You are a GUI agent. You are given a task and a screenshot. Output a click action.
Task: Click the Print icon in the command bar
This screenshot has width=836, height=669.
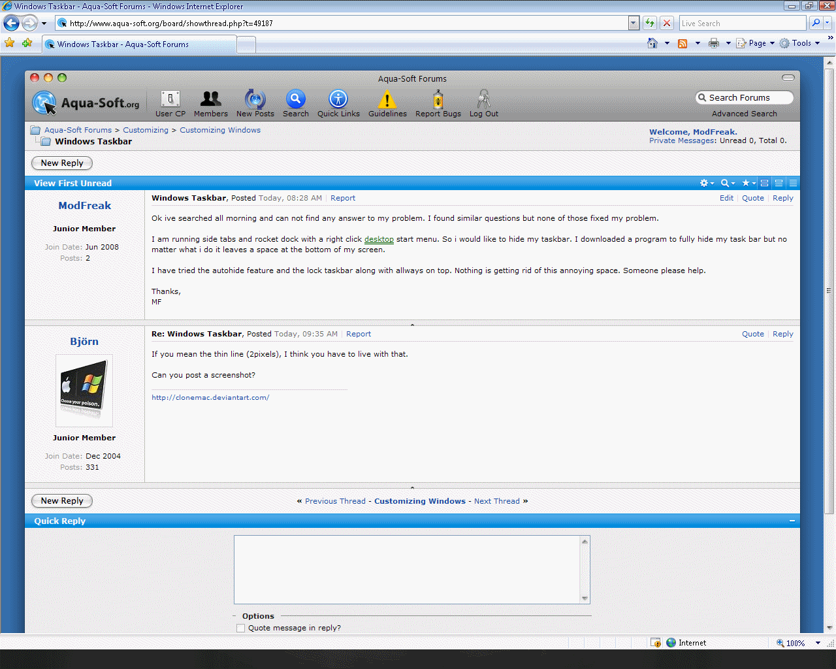tap(714, 43)
